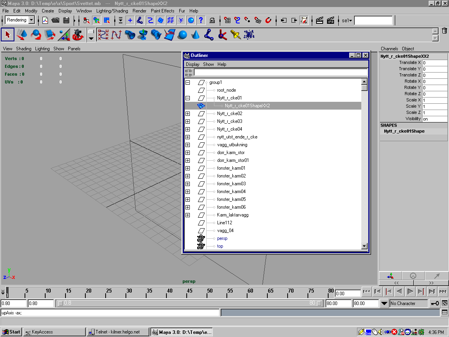Click the IPR render clapperboard icon
This screenshot has width=449, height=337.
331,20
